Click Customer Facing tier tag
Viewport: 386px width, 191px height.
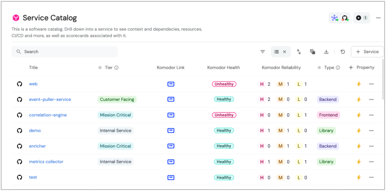[117, 99]
